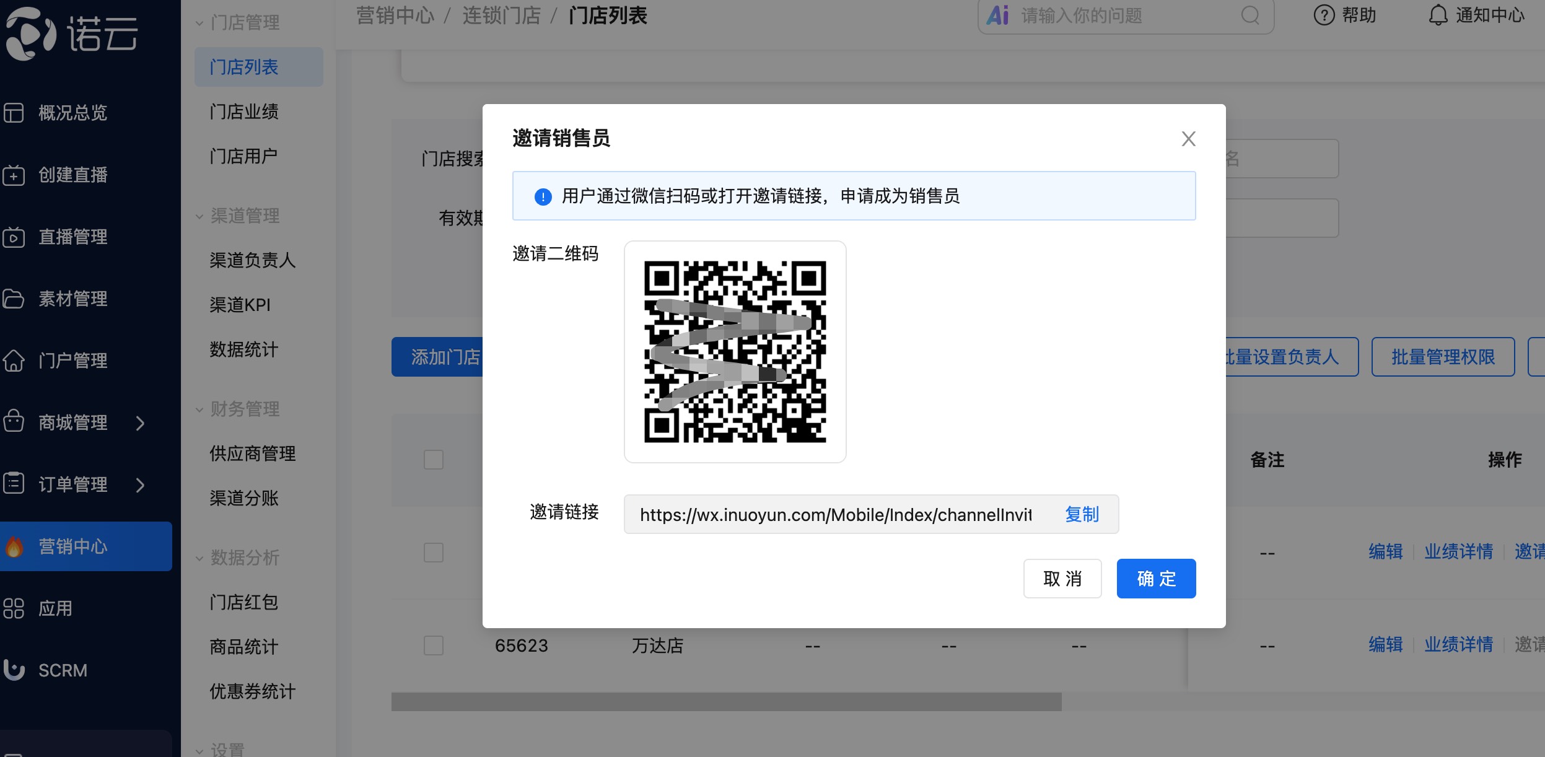This screenshot has width=1545, height=757.
Task: Click the SCRM sidebar icon
Action: tap(14, 670)
